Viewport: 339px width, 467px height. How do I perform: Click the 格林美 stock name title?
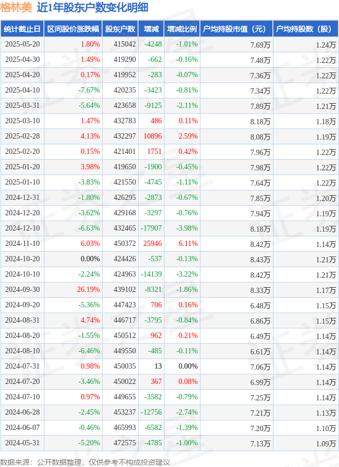tap(16, 7)
